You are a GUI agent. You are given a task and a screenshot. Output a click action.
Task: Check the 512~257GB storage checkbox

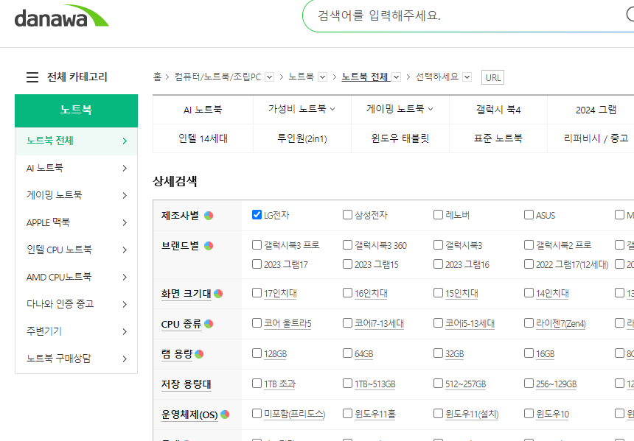point(438,383)
